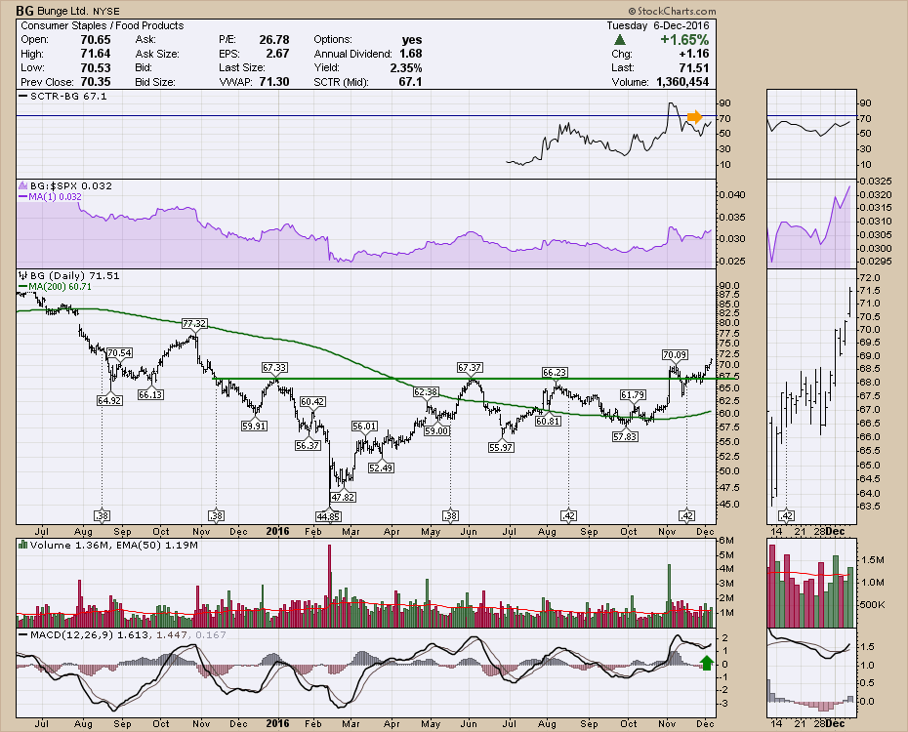This screenshot has height=732, width=908.
Task: Click the 55.97 price label
Action: (x=501, y=447)
